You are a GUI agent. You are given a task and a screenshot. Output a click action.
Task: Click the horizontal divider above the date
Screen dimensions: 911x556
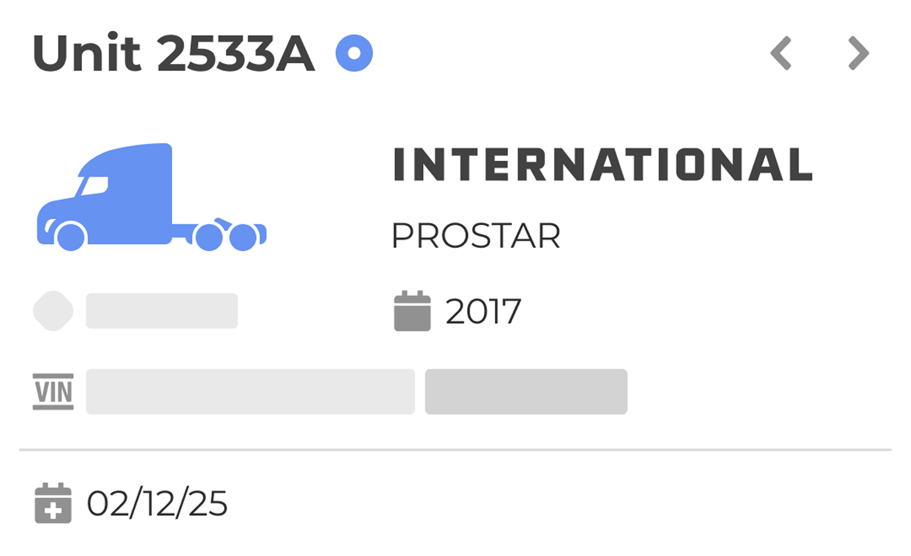(455, 450)
